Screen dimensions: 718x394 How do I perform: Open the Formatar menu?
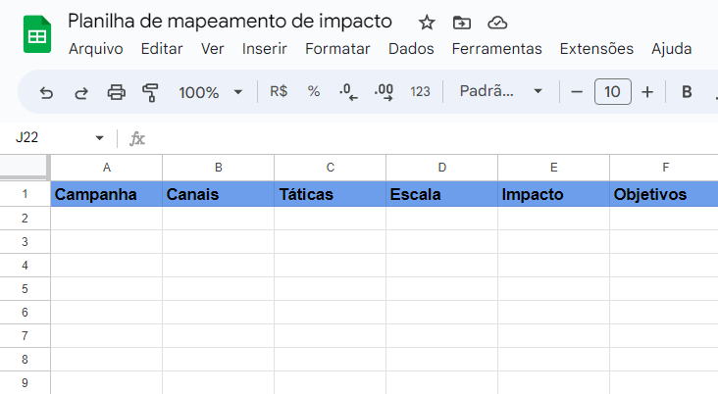(337, 48)
